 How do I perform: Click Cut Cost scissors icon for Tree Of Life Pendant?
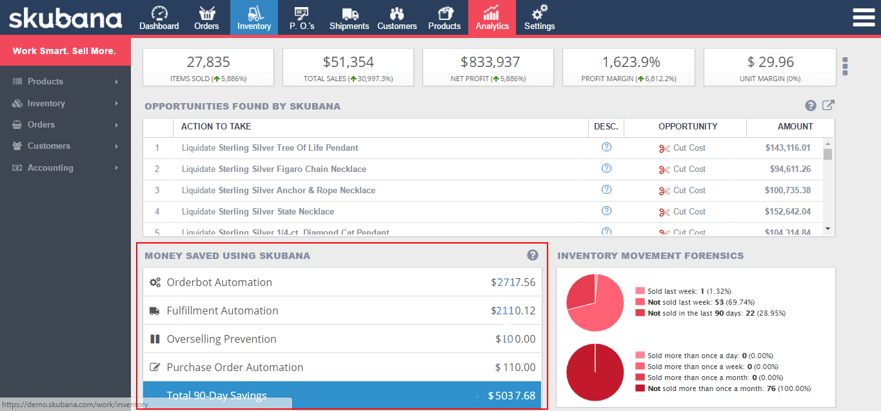click(x=664, y=148)
